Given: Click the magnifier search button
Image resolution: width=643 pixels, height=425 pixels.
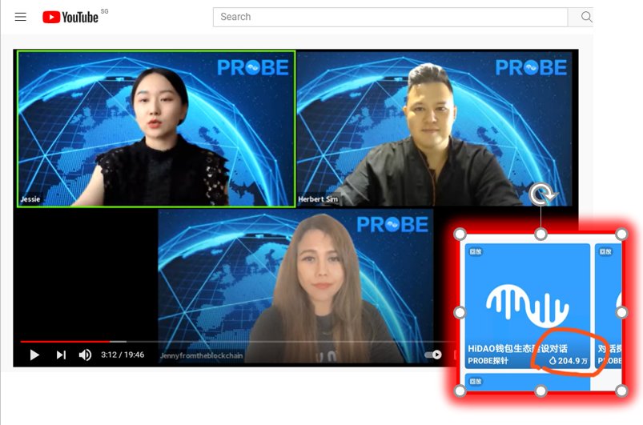Looking at the screenshot, I should [x=586, y=17].
